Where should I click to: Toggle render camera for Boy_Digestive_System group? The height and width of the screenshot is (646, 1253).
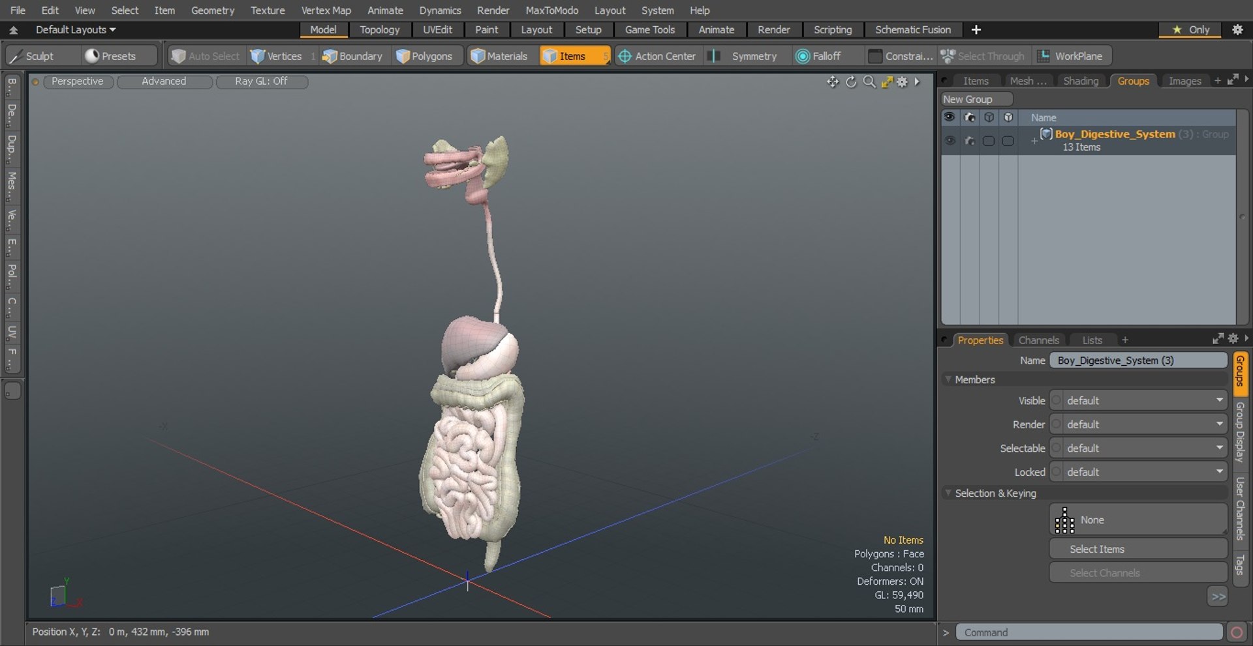[969, 141]
